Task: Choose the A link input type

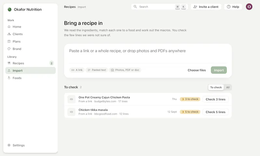Action: pos(77,70)
